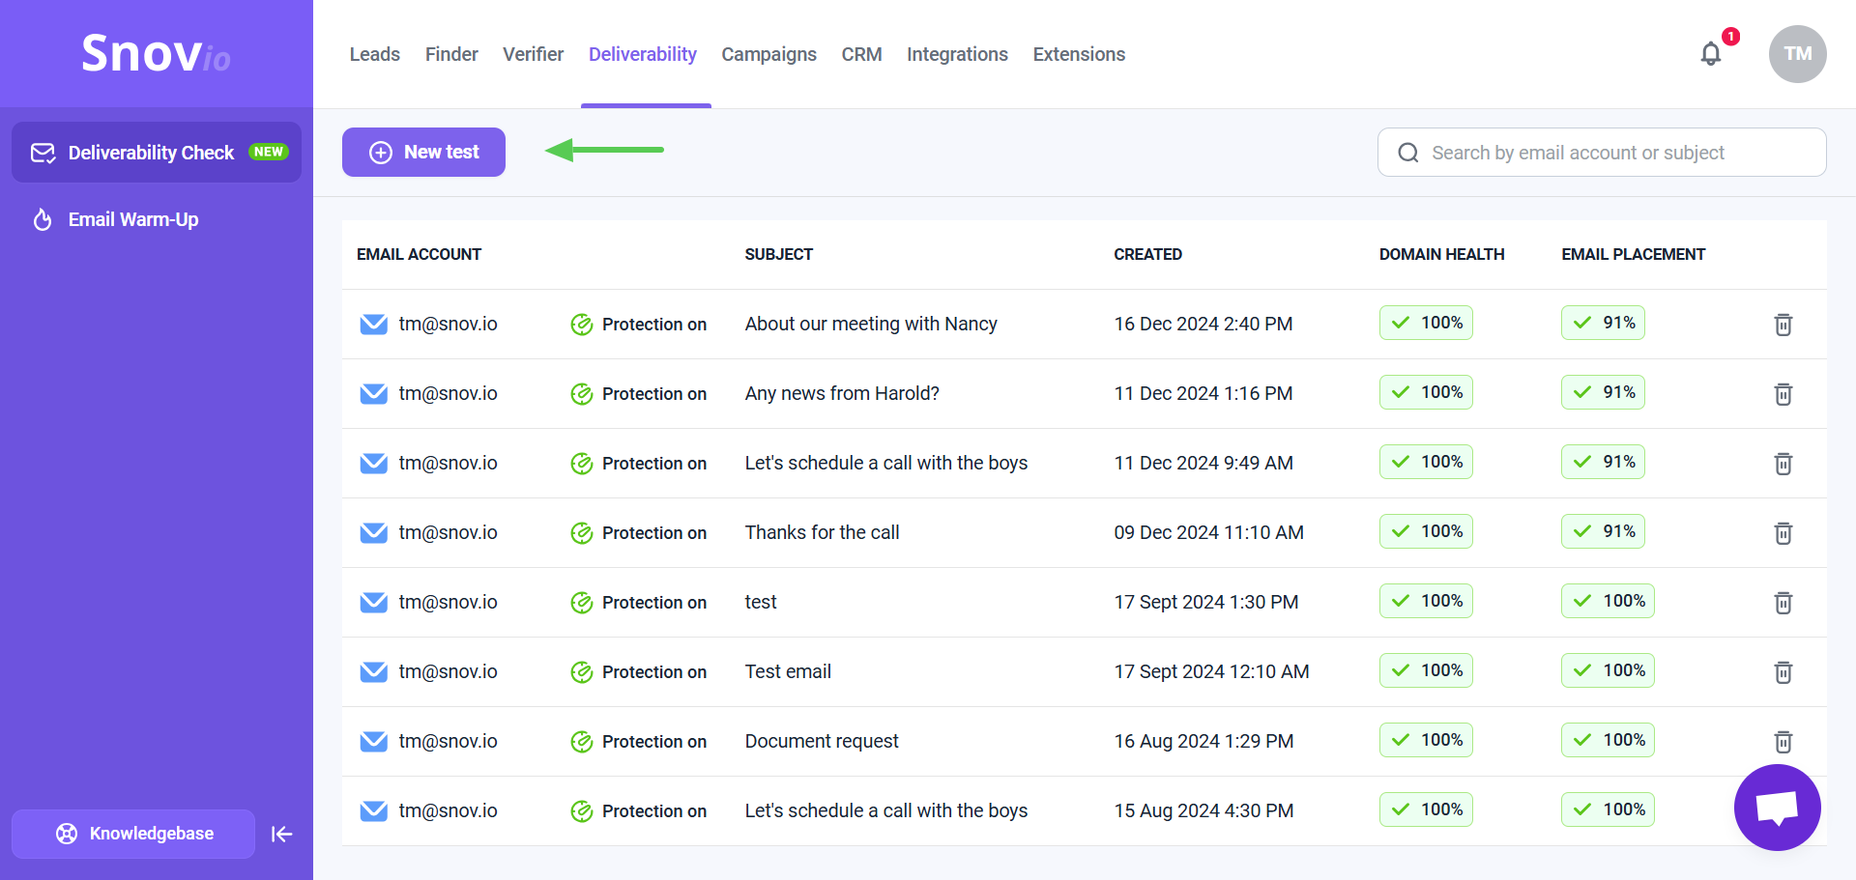Click the Snov.io logo

[x=156, y=53]
